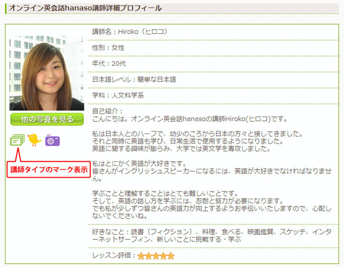Select the 講師名：Hiroko（ヒロコ） row
Image resolution: width=344 pixels, height=267 pixels.
pyautogui.click(x=213, y=32)
